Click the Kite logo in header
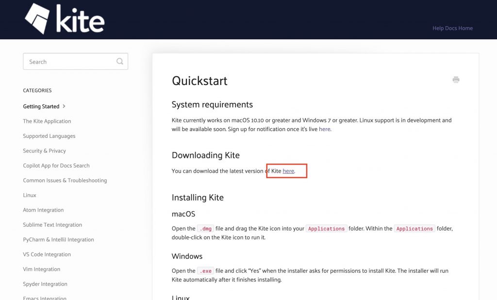This screenshot has width=497, height=300. (65, 18)
